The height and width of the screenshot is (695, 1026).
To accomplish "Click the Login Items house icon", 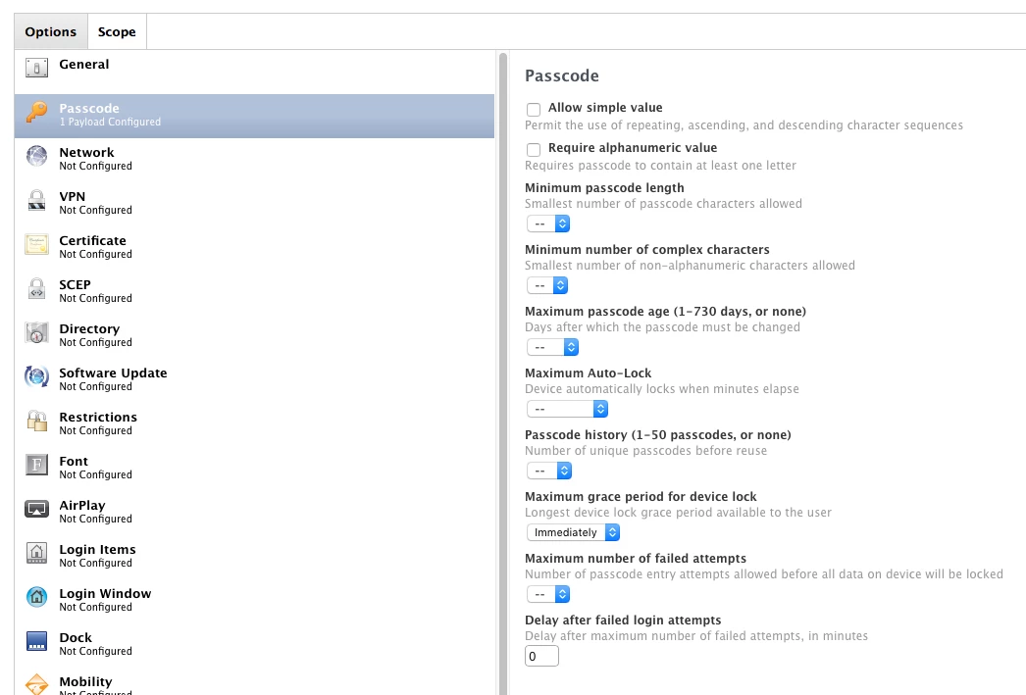I will click(36, 554).
